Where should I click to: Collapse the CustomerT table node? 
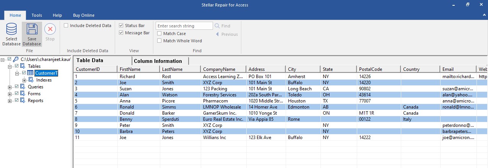pyautogui.click(x=17, y=73)
